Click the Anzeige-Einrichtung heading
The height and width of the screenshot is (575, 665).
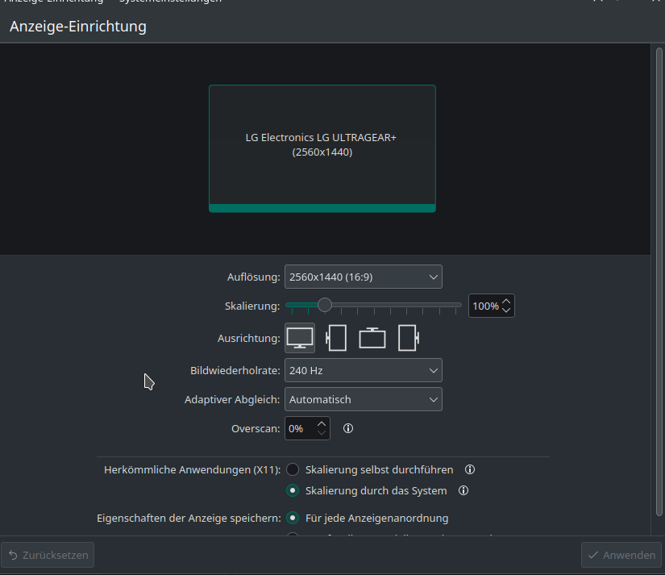click(x=78, y=27)
